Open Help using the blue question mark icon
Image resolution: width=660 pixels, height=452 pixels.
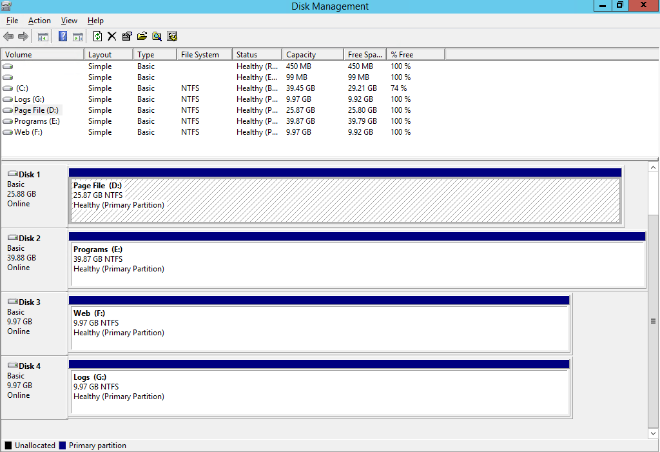pos(62,36)
